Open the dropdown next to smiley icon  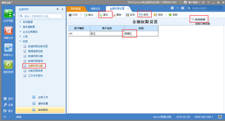(x=178, y=8)
